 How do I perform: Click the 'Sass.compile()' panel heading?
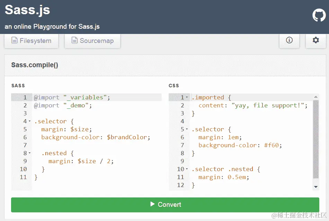pyautogui.click(x=35, y=65)
